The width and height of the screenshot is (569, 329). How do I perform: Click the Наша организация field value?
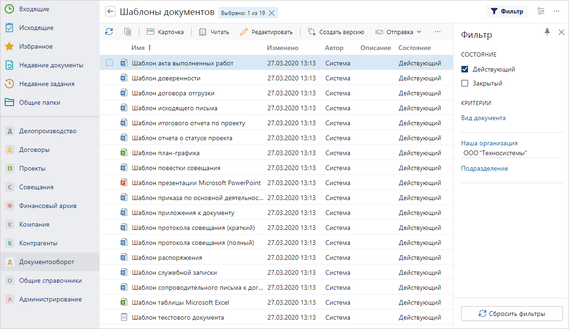[x=495, y=153]
